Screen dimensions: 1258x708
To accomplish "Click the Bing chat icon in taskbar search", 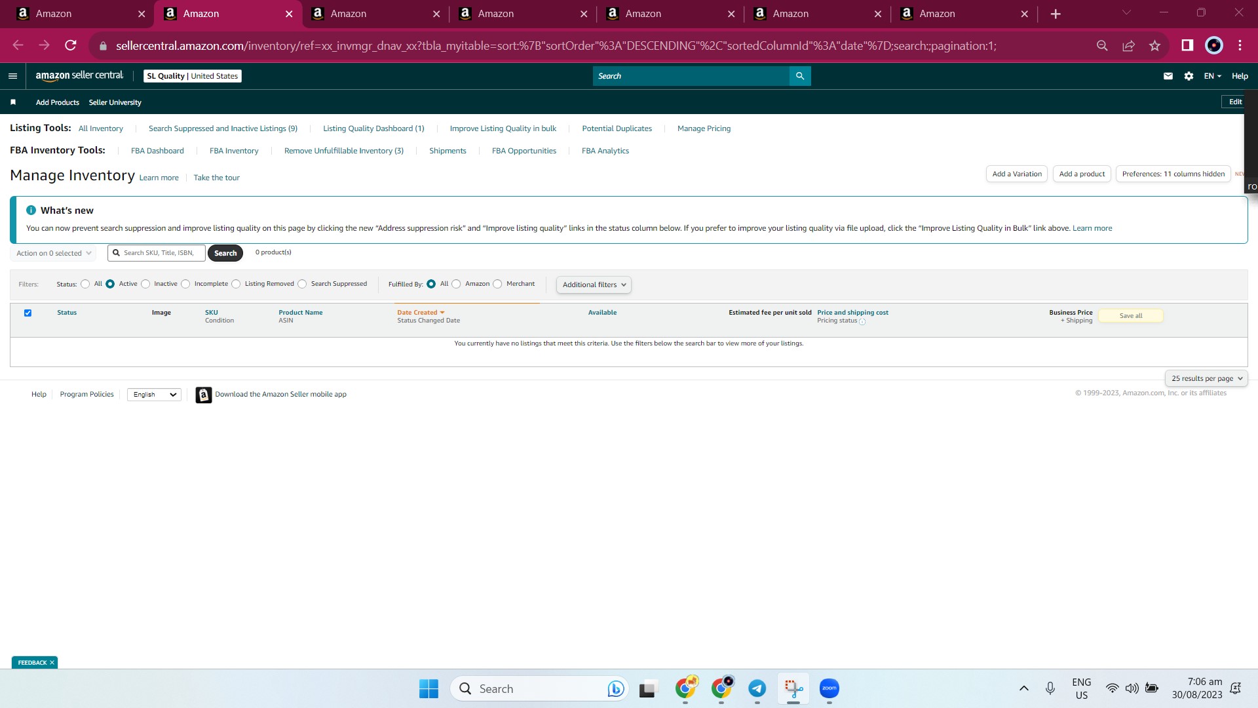I will 615,689.
